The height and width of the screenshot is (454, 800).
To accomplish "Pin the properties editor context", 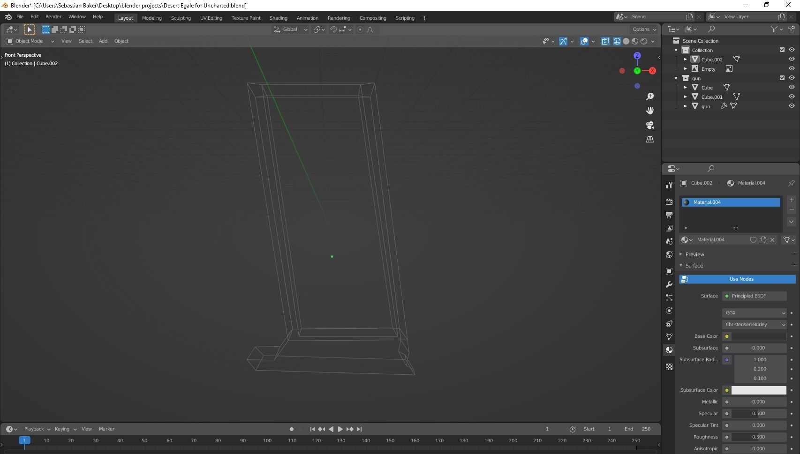I will point(792,183).
